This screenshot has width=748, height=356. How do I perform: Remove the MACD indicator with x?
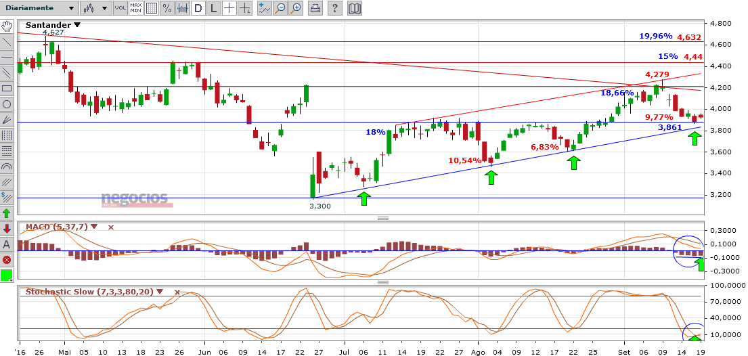click(110, 227)
